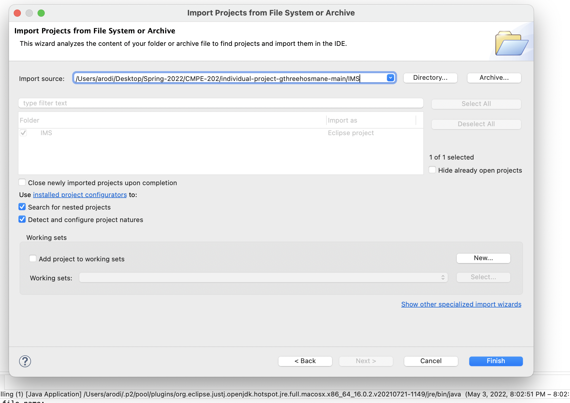Click the '1 of 1 selected' text

451,157
